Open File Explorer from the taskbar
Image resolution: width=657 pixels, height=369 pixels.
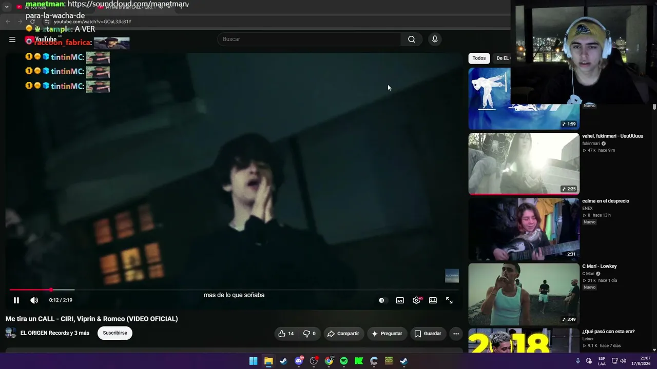coord(268,361)
